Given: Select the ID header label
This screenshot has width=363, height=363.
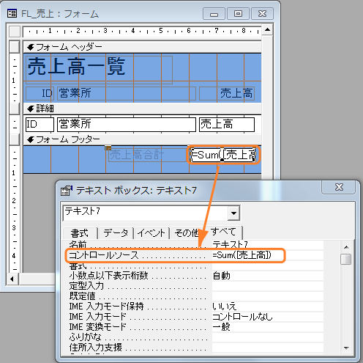Looking at the screenshot, I should (40, 93).
